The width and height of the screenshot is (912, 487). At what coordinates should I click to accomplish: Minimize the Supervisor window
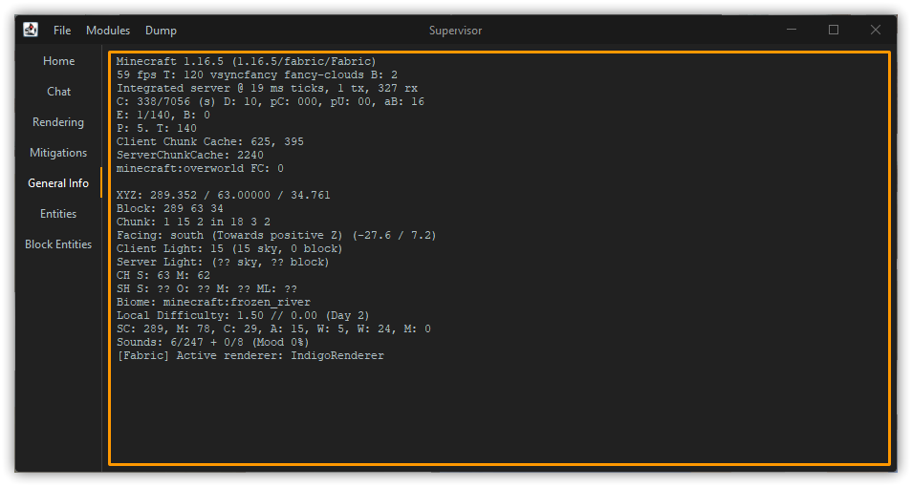pyautogui.click(x=792, y=31)
